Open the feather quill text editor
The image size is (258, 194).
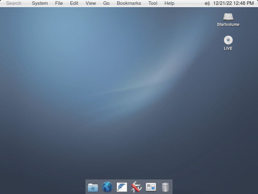[x=122, y=187]
